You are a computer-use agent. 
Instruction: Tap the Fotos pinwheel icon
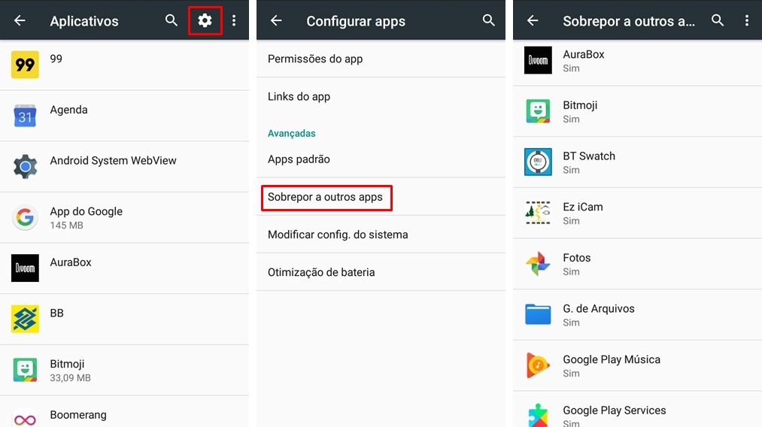click(x=538, y=264)
